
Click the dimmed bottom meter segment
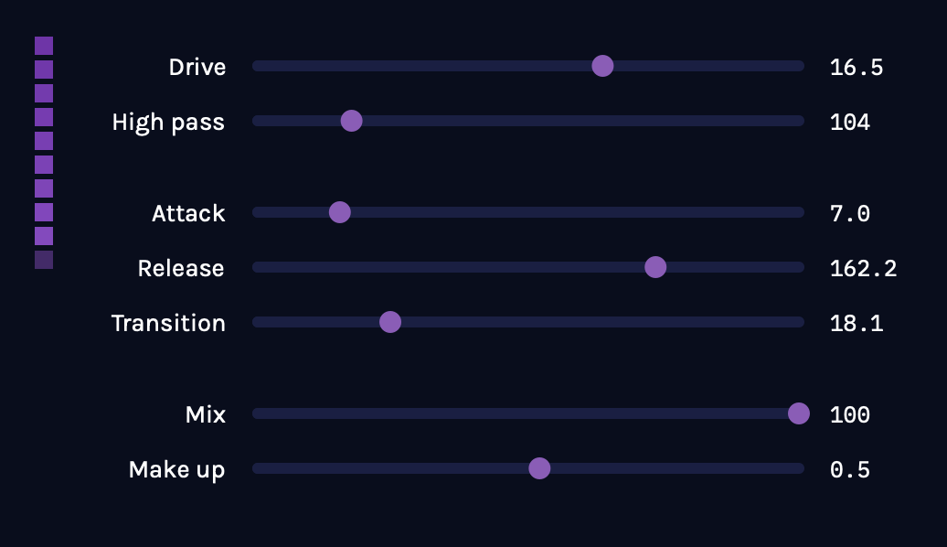tap(44, 260)
